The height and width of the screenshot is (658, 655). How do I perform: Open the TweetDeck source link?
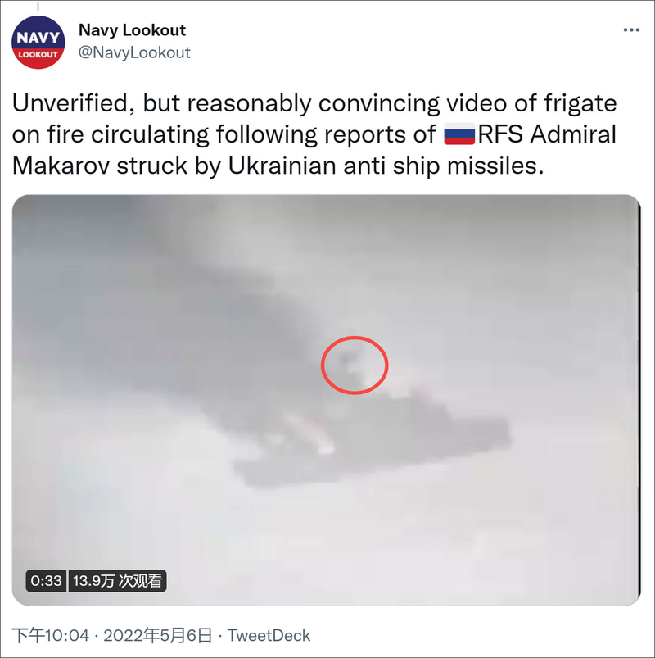[269, 635]
